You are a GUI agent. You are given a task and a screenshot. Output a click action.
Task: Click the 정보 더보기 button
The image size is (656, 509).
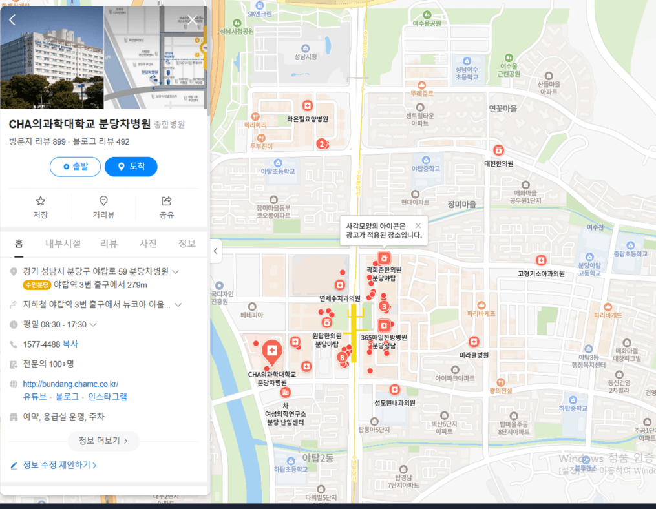click(103, 441)
